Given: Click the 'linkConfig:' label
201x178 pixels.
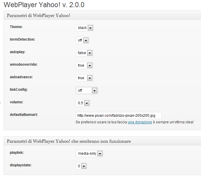Looking at the screenshot, I should [x=19, y=90].
